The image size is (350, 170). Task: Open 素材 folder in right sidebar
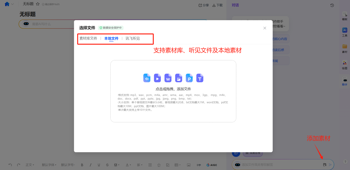coord(345,49)
